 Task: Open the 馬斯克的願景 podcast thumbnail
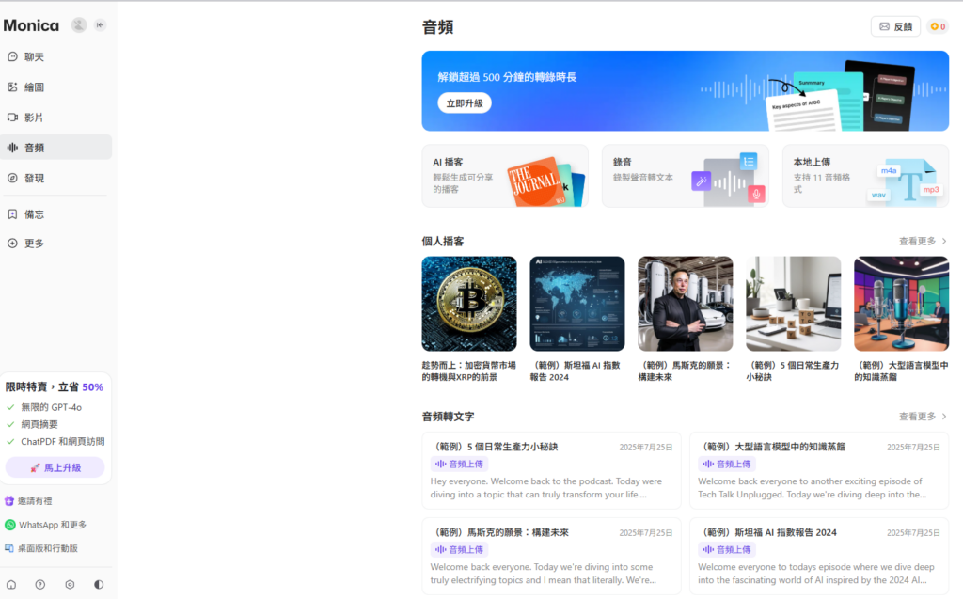point(686,304)
